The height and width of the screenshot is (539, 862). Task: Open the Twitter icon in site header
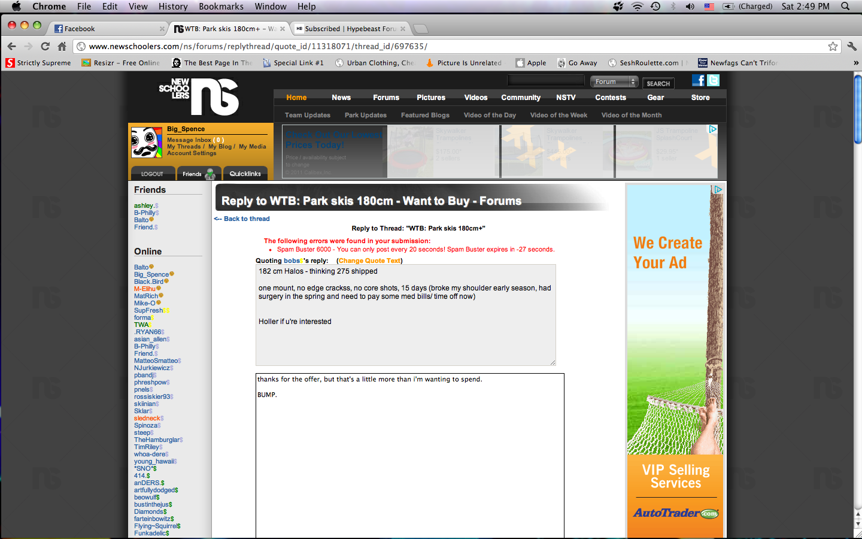(713, 80)
